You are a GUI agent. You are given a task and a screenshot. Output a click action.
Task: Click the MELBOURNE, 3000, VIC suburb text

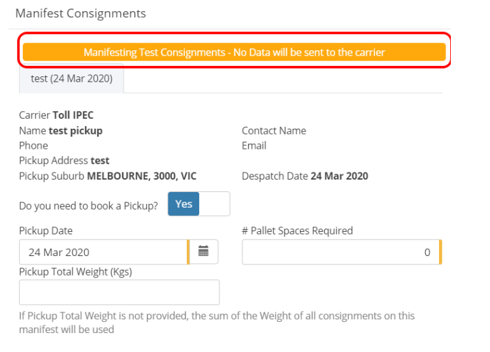click(142, 176)
